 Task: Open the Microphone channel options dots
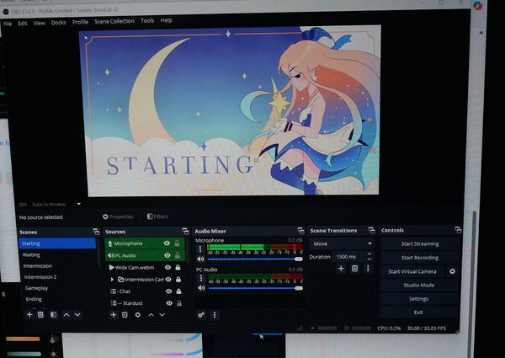(x=200, y=248)
